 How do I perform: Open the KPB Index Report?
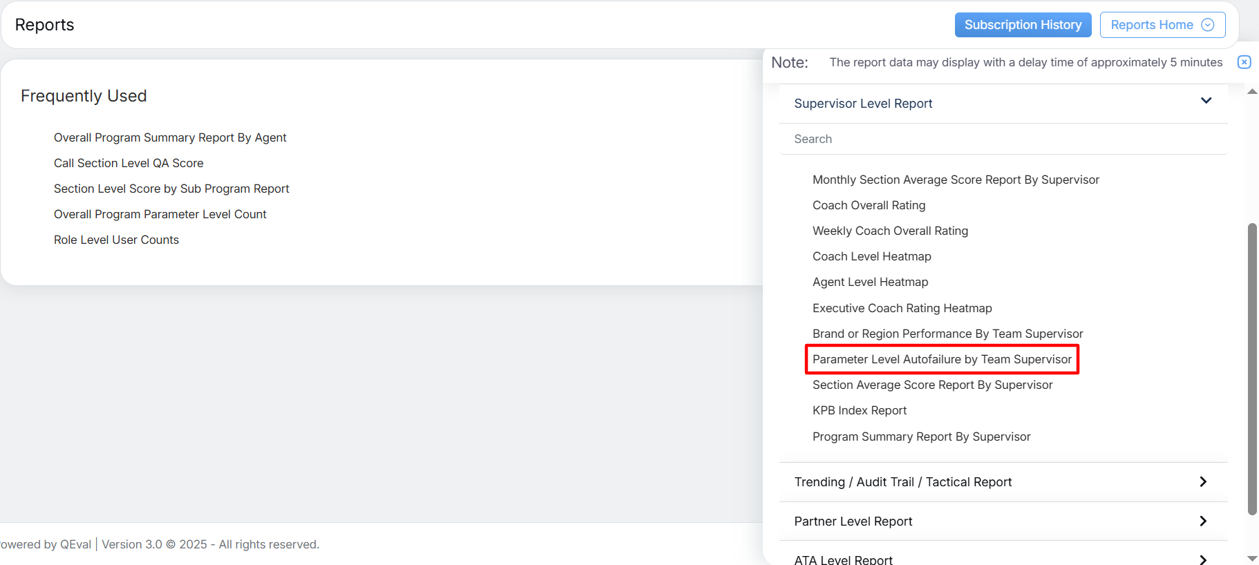[860, 410]
